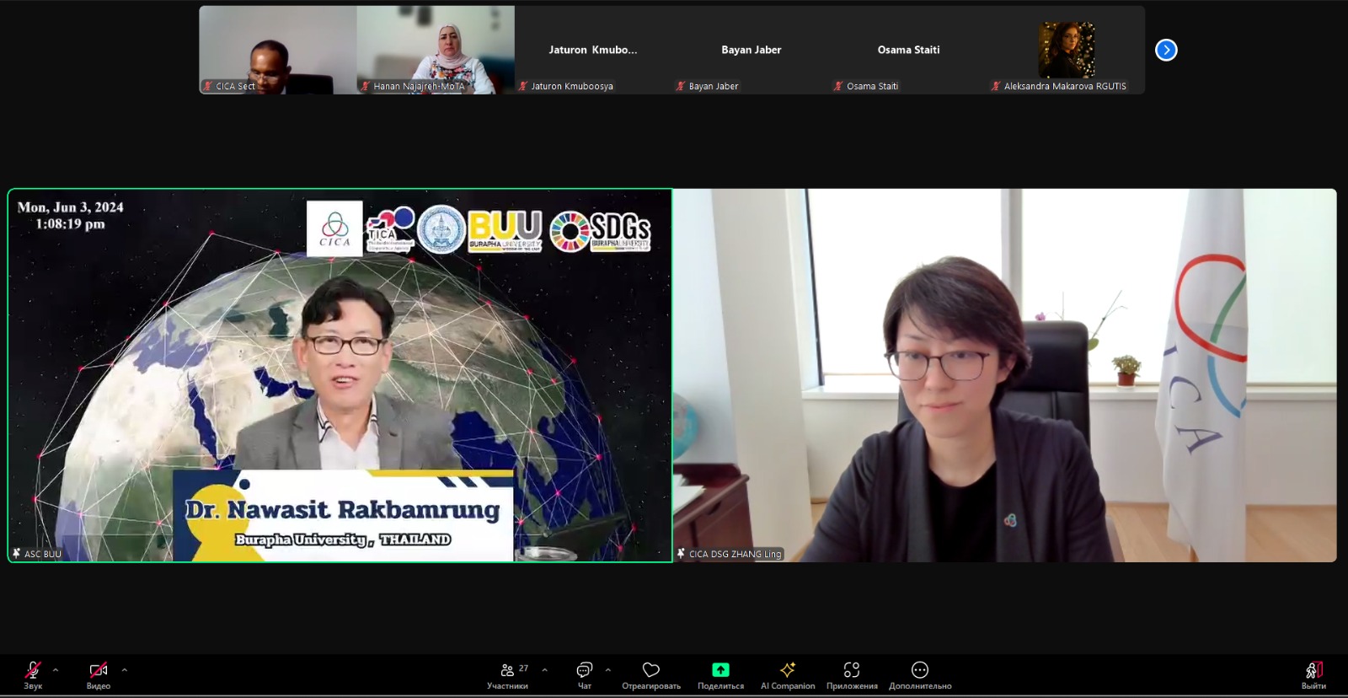The image size is (1348, 698).
Task: Select the CICA Sect participant thumbnail
Action: point(277,50)
